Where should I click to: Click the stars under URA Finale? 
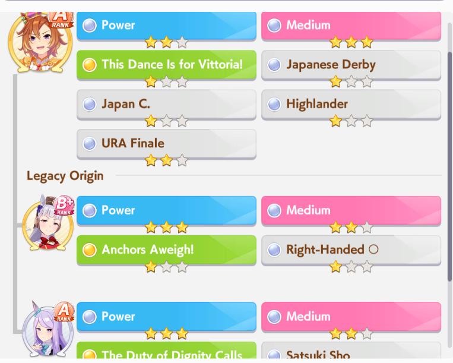pos(166,160)
